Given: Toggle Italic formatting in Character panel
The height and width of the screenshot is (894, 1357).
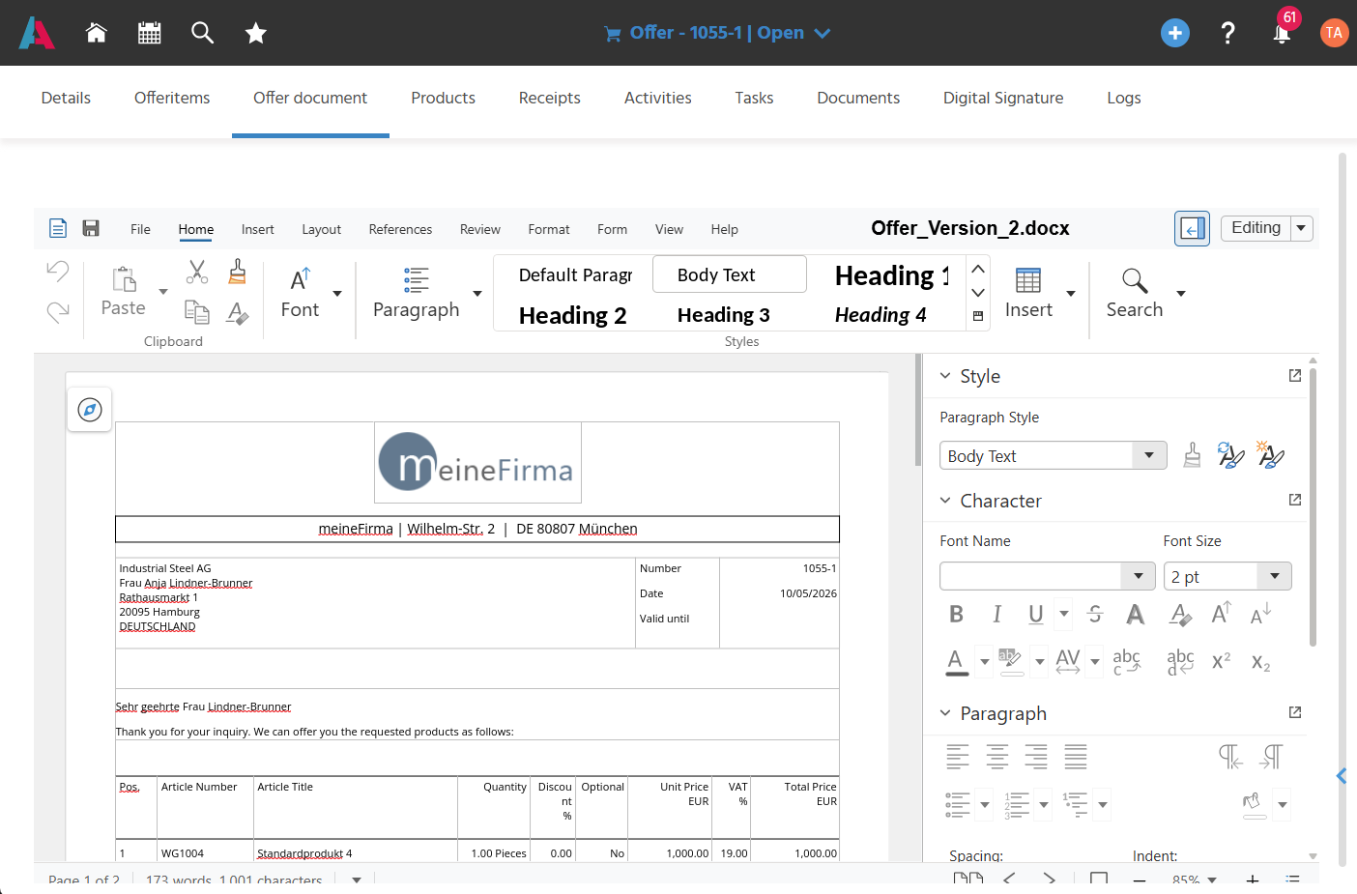Looking at the screenshot, I should pos(996,614).
